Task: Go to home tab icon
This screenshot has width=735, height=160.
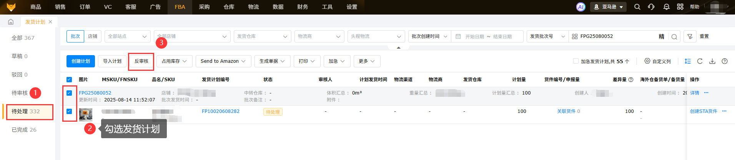Action: tap(11, 22)
